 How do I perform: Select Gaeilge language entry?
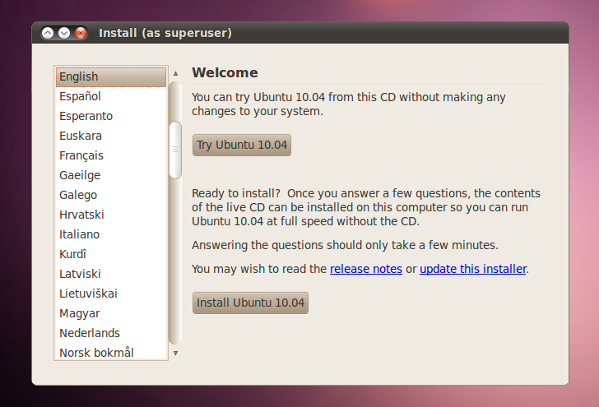coord(111,175)
